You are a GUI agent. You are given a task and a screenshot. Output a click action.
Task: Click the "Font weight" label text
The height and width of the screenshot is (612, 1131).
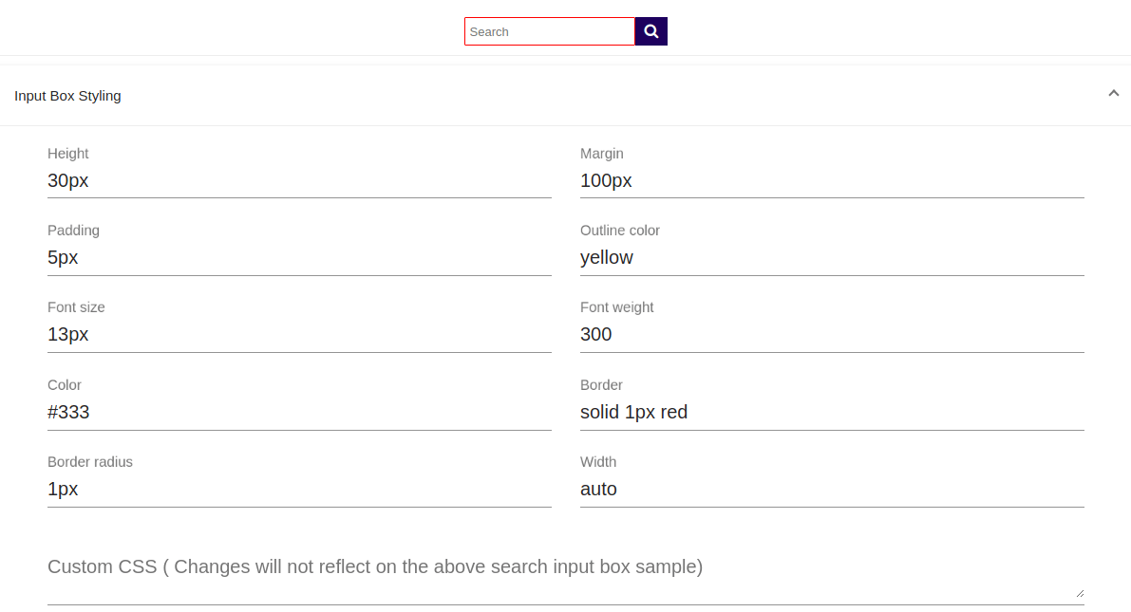[616, 307]
